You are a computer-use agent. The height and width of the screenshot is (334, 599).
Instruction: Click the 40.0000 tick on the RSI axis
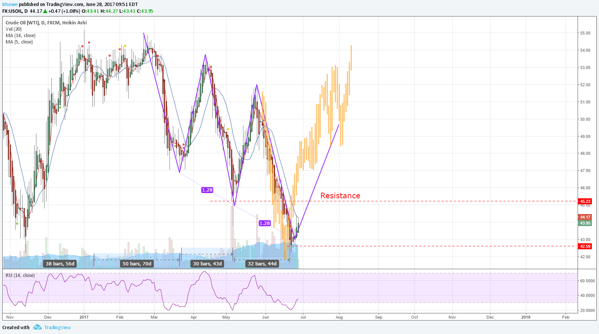point(587,295)
